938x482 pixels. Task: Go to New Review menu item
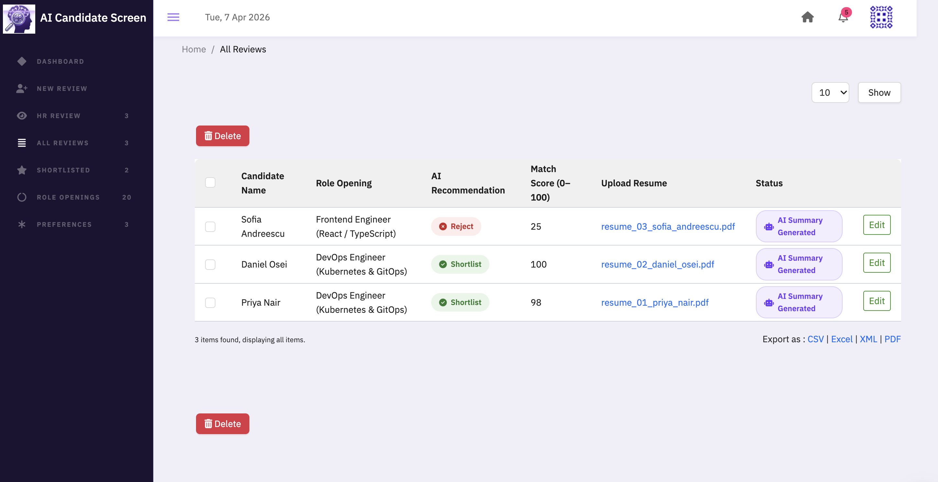pyautogui.click(x=62, y=88)
